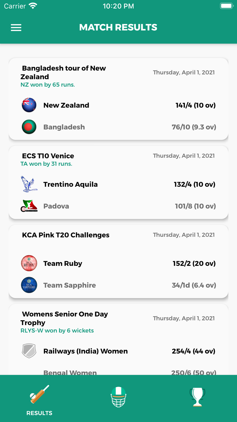Open the Bangladesh tour of New Zealand match

(118, 98)
